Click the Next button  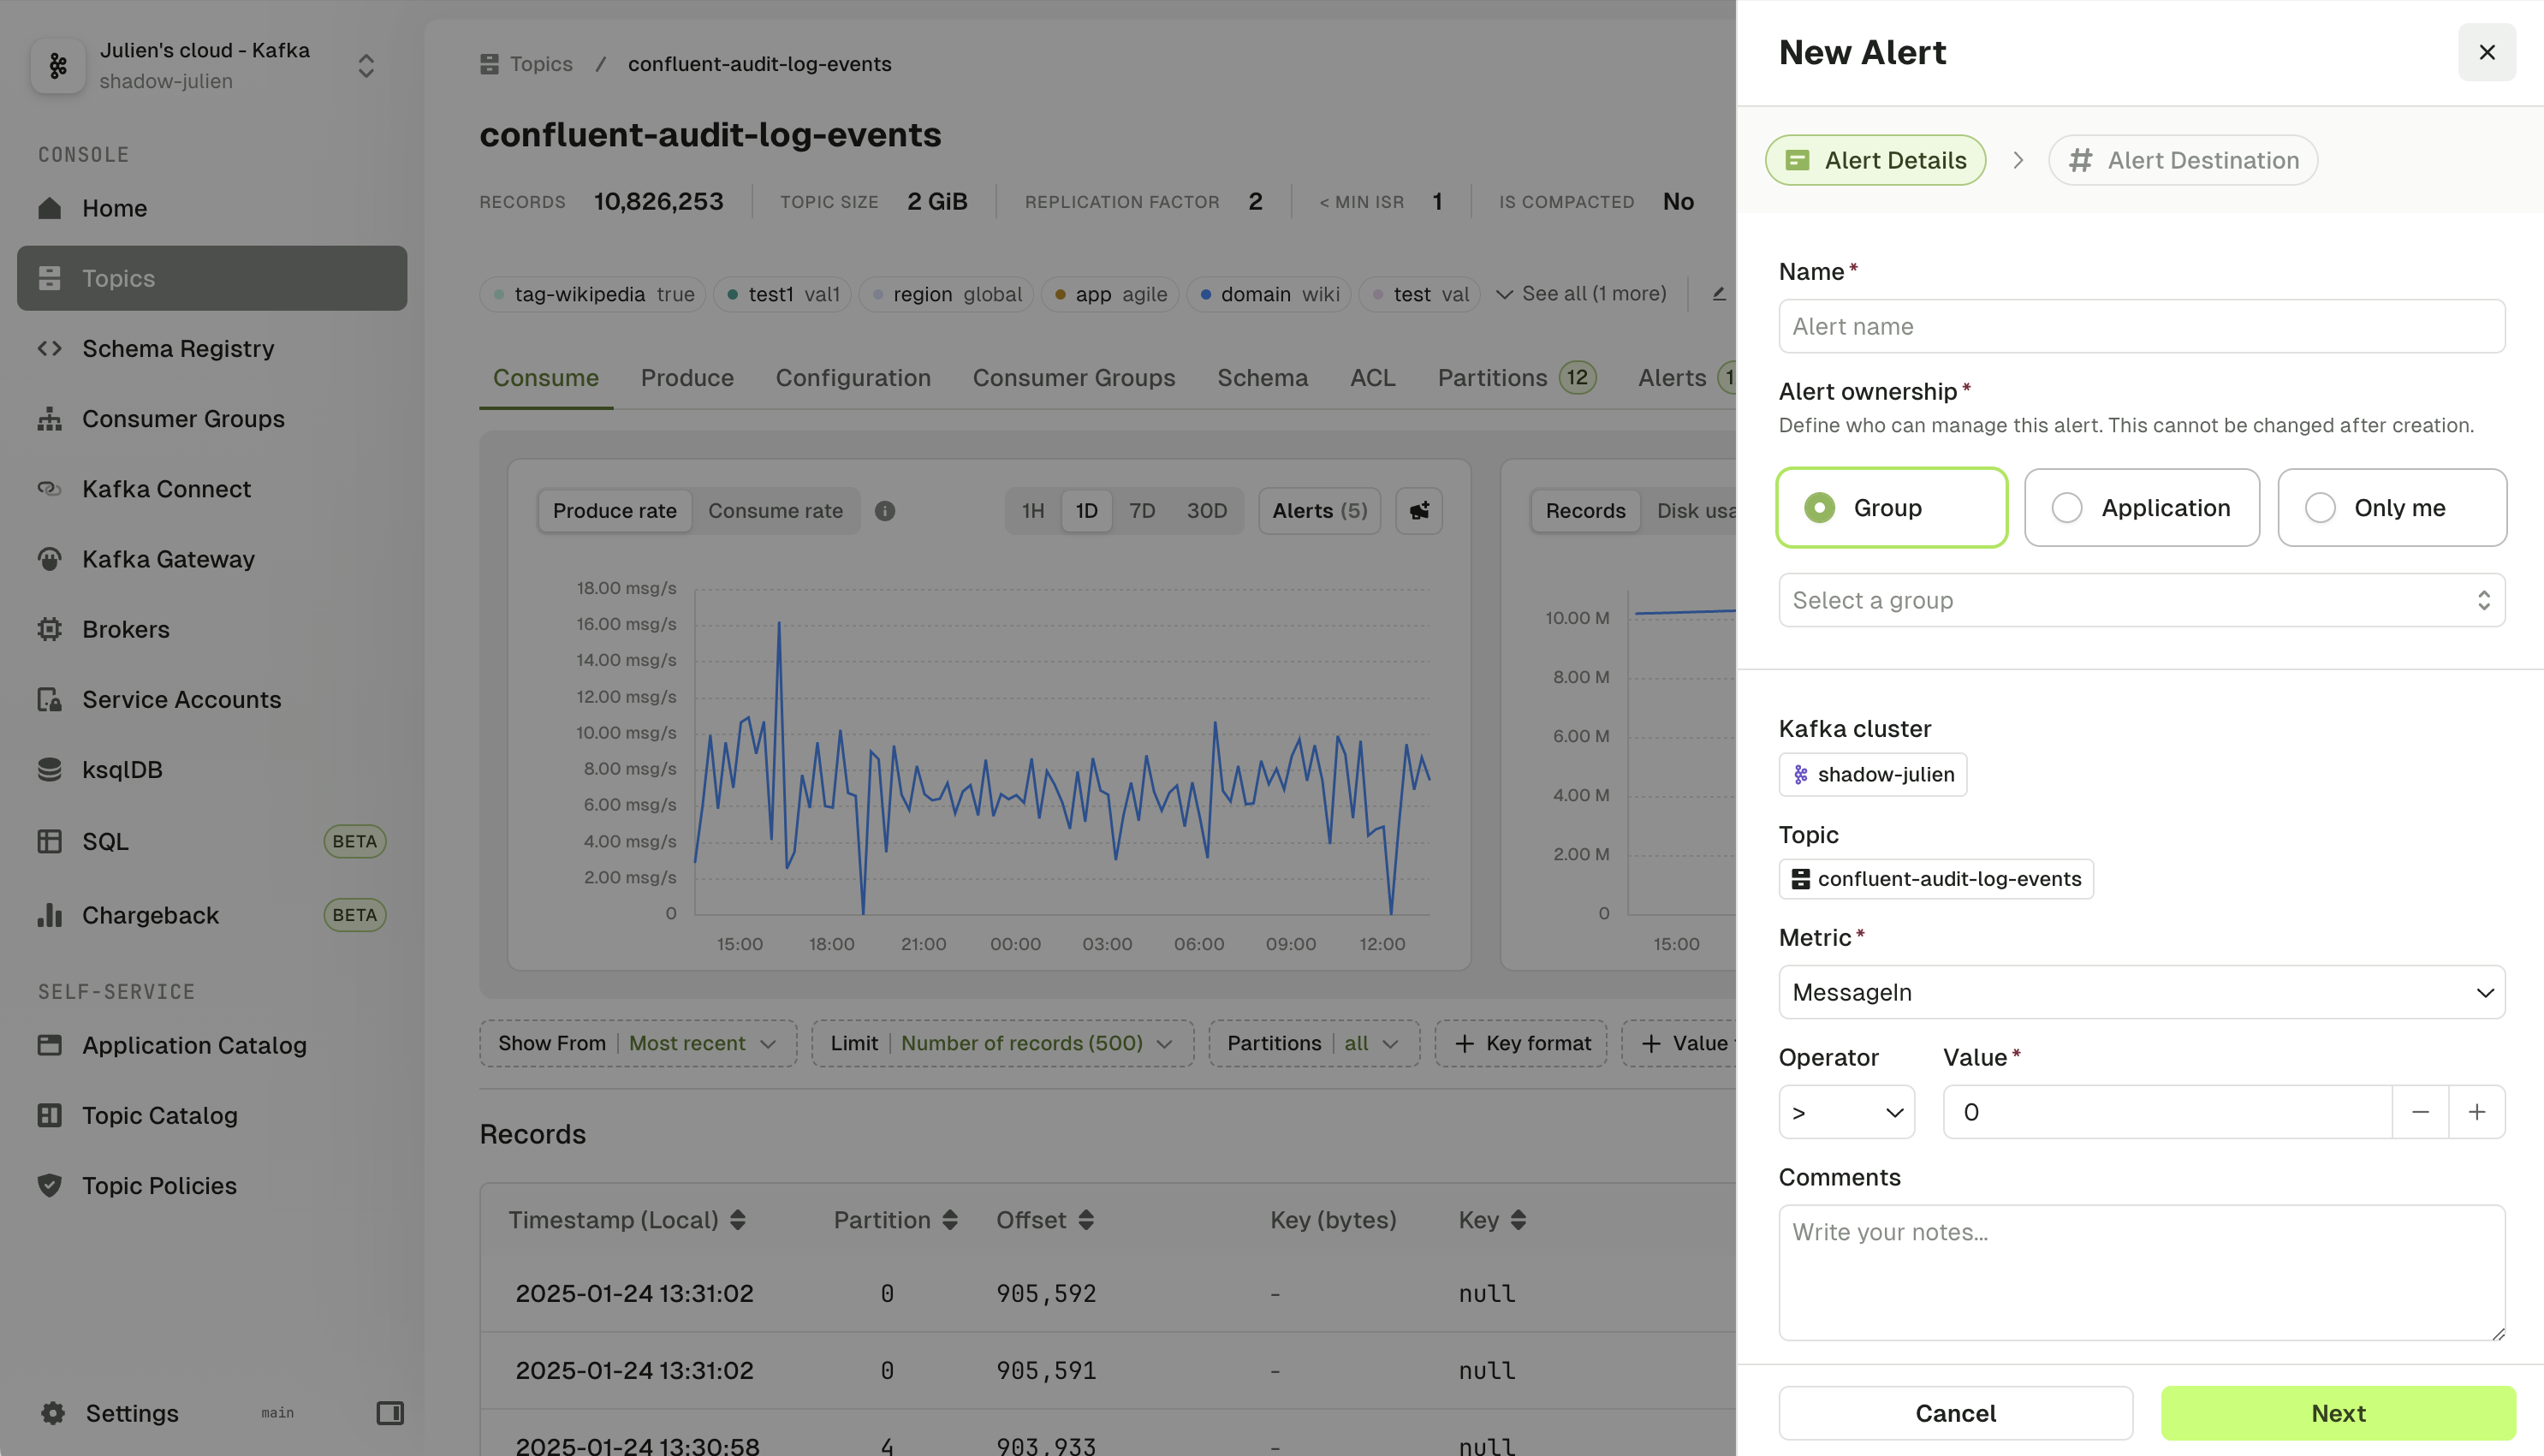coord(2337,1412)
